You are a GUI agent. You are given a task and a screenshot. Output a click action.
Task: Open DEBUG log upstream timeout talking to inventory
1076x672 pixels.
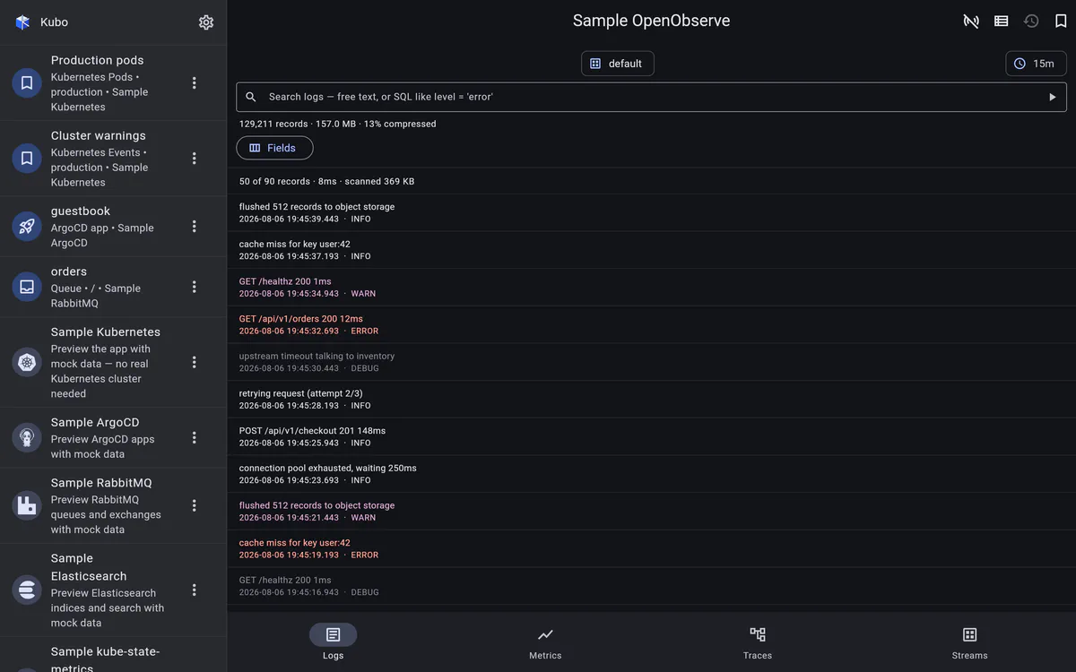(x=651, y=362)
